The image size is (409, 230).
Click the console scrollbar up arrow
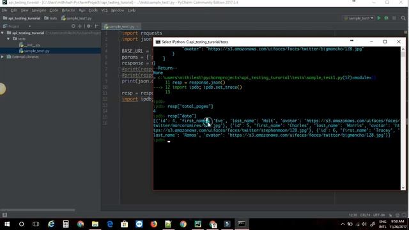403,49
